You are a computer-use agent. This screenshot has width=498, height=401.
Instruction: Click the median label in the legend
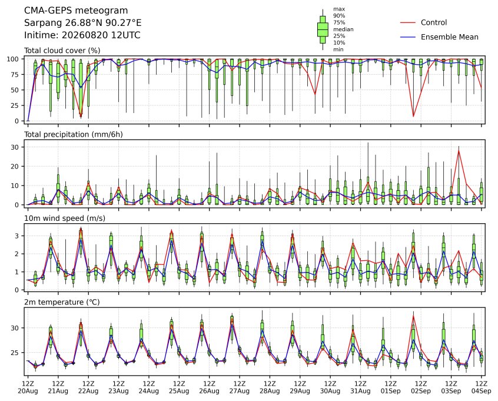point(343,29)
